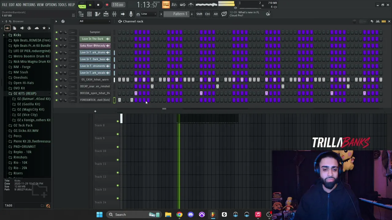This screenshot has height=220, width=392.
Task: Open Apple Music from the taskbar
Action: point(258,215)
